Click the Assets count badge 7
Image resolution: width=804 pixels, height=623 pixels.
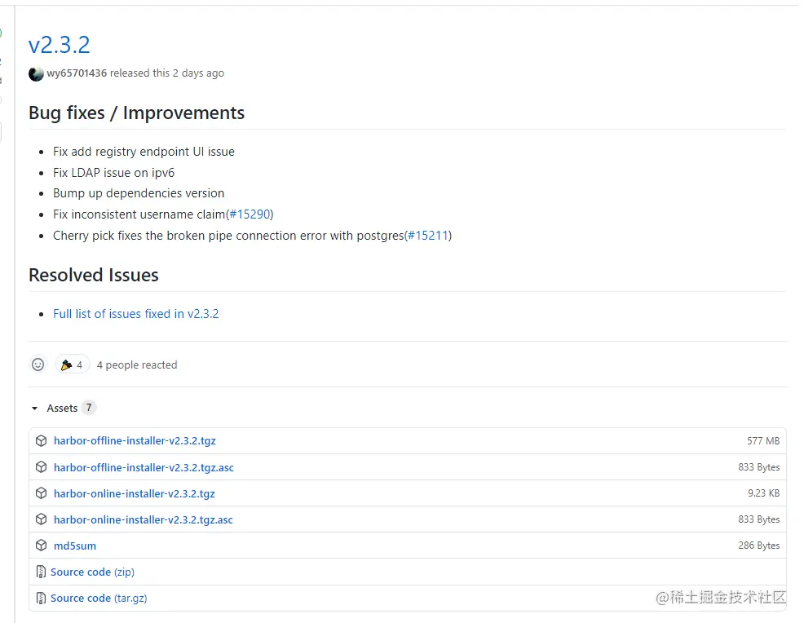pyautogui.click(x=89, y=408)
